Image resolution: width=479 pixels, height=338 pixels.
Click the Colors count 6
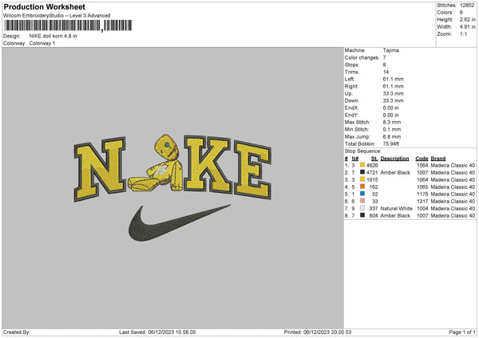point(461,13)
